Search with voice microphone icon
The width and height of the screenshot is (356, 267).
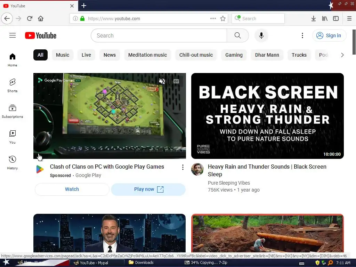click(261, 35)
